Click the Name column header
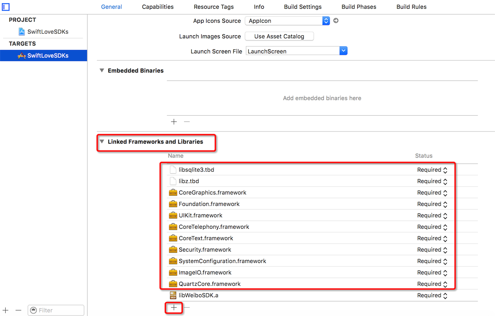495x316 pixels. pyautogui.click(x=176, y=156)
